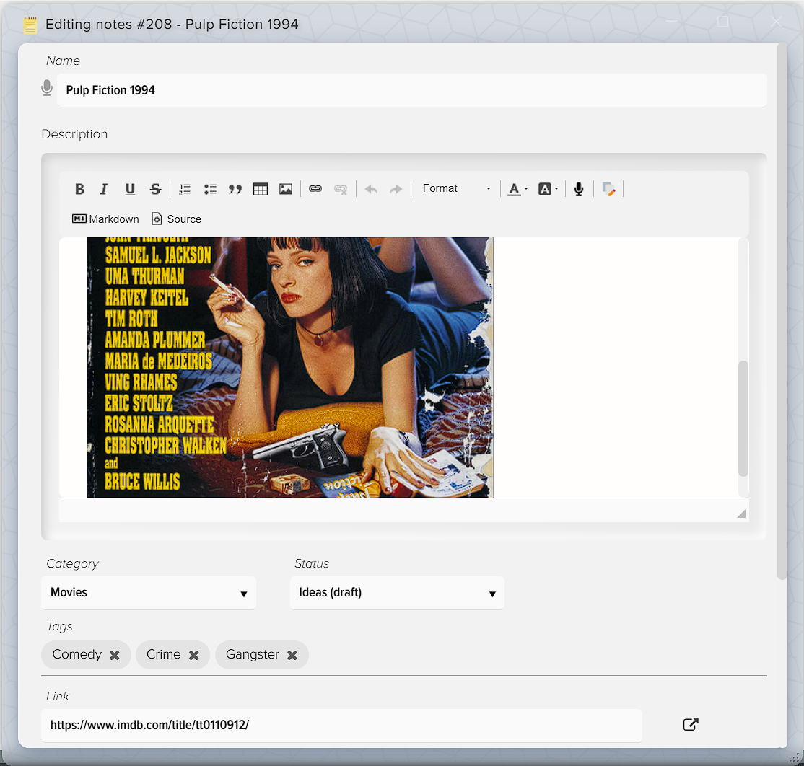The height and width of the screenshot is (766, 804).
Task: Remove hyperlink with unlink icon
Action: click(341, 189)
